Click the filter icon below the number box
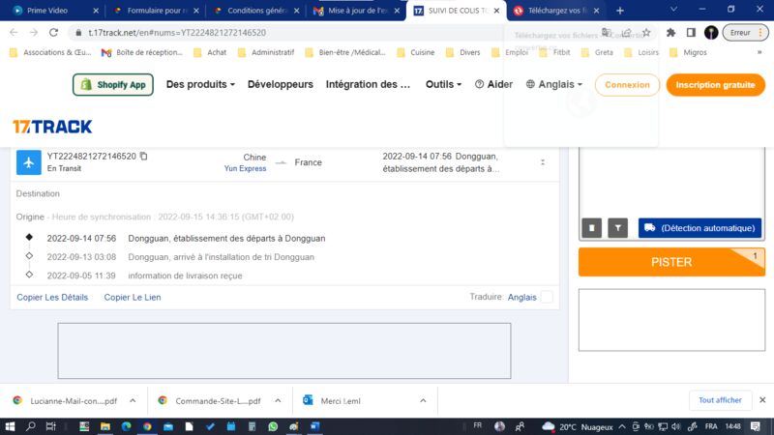Image resolution: width=774 pixels, height=435 pixels. 617,228
